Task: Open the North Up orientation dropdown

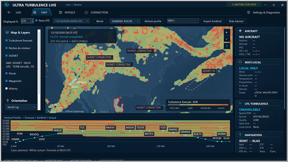Action: tap(21, 107)
